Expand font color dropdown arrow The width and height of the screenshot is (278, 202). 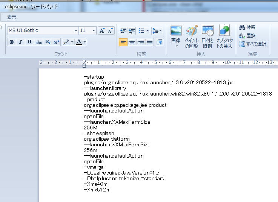tap(85, 42)
